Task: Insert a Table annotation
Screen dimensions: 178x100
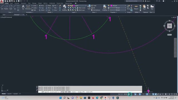Action: pyautogui.click(x=34, y=10)
